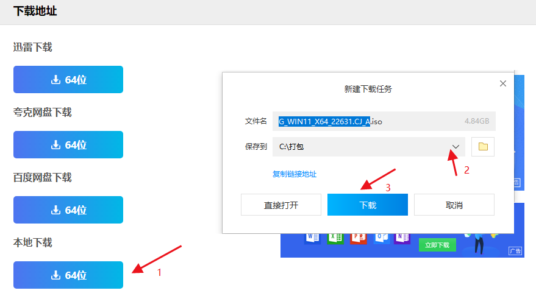Screen dimensions: 536x296
Task: Click the 复制链接地址 link
Action: pyautogui.click(x=295, y=174)
